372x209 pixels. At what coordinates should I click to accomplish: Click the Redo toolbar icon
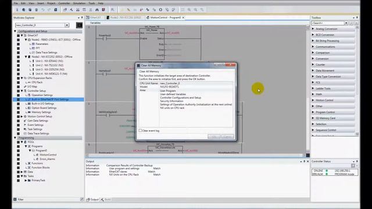coord(49,10)
